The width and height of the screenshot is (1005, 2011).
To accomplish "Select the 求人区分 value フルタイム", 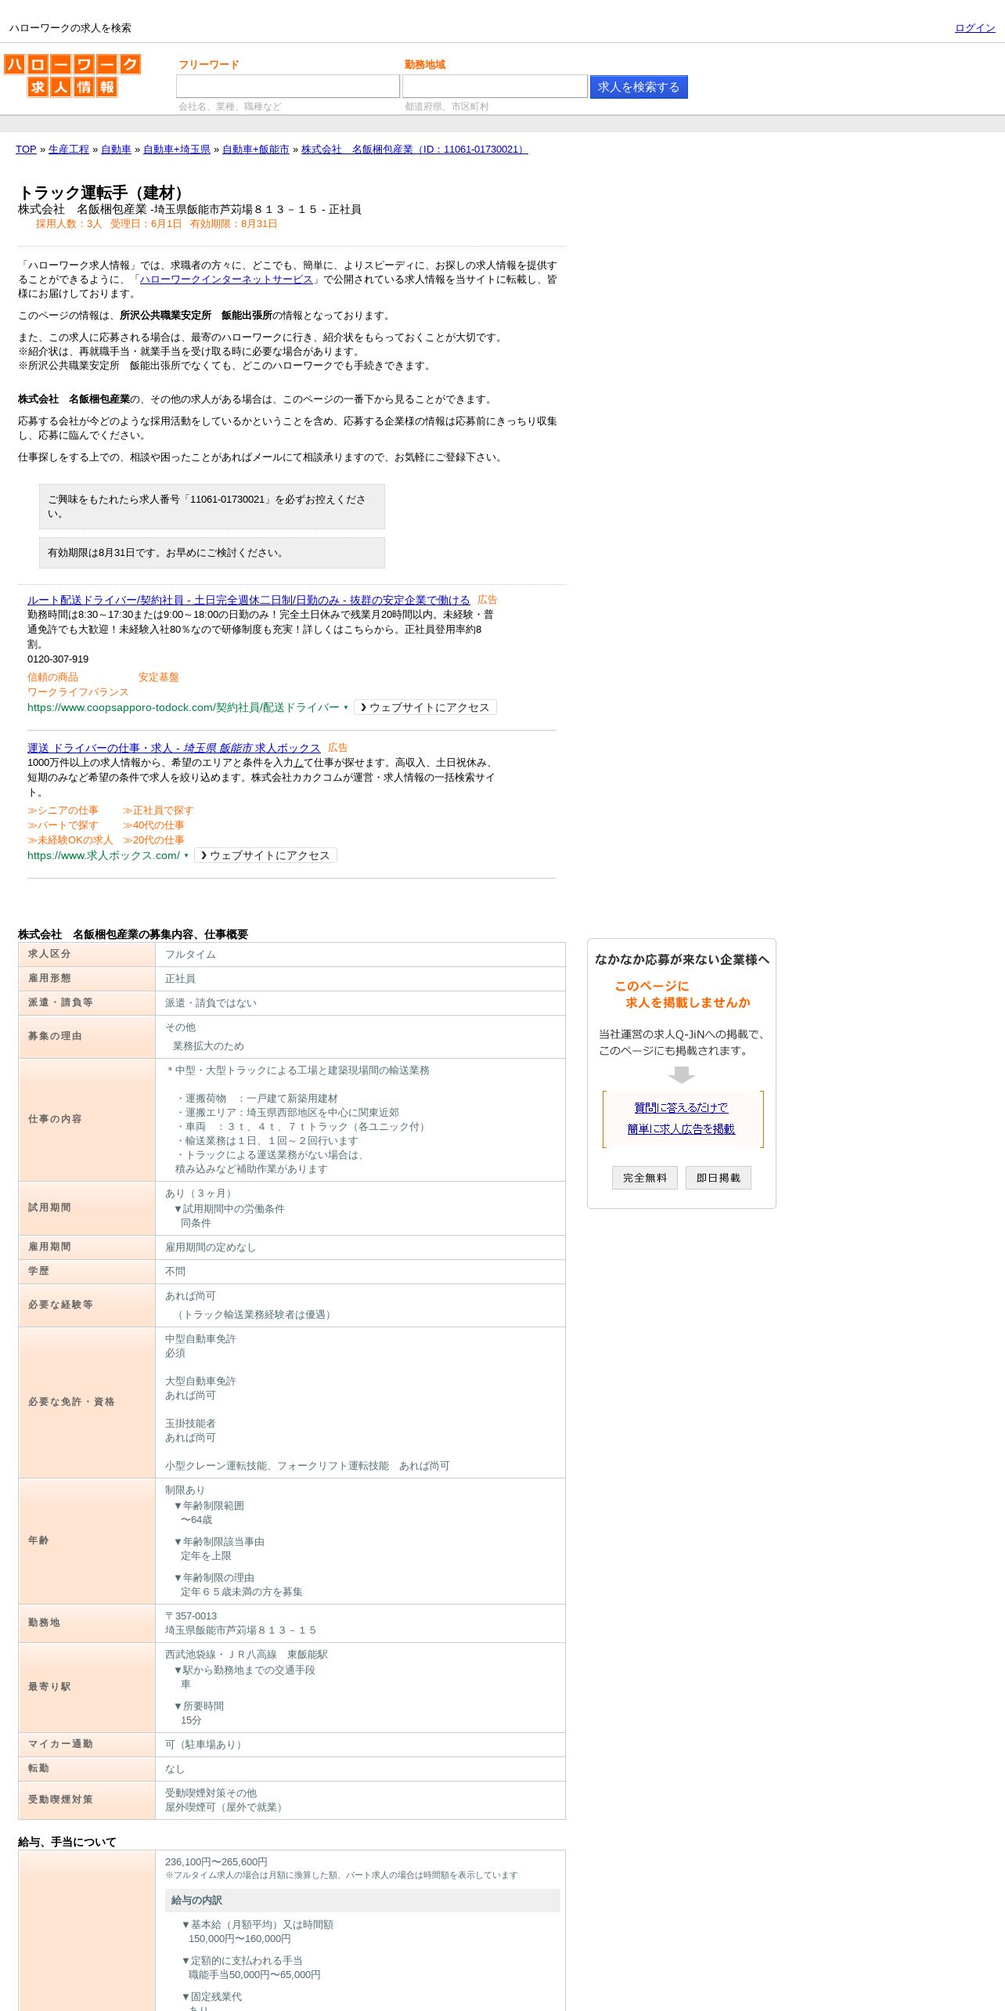I will 190,955.
